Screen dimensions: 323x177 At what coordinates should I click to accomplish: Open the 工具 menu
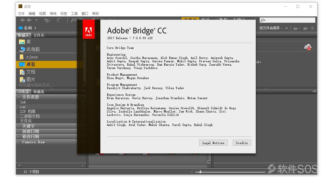click(x=74, y=14)
